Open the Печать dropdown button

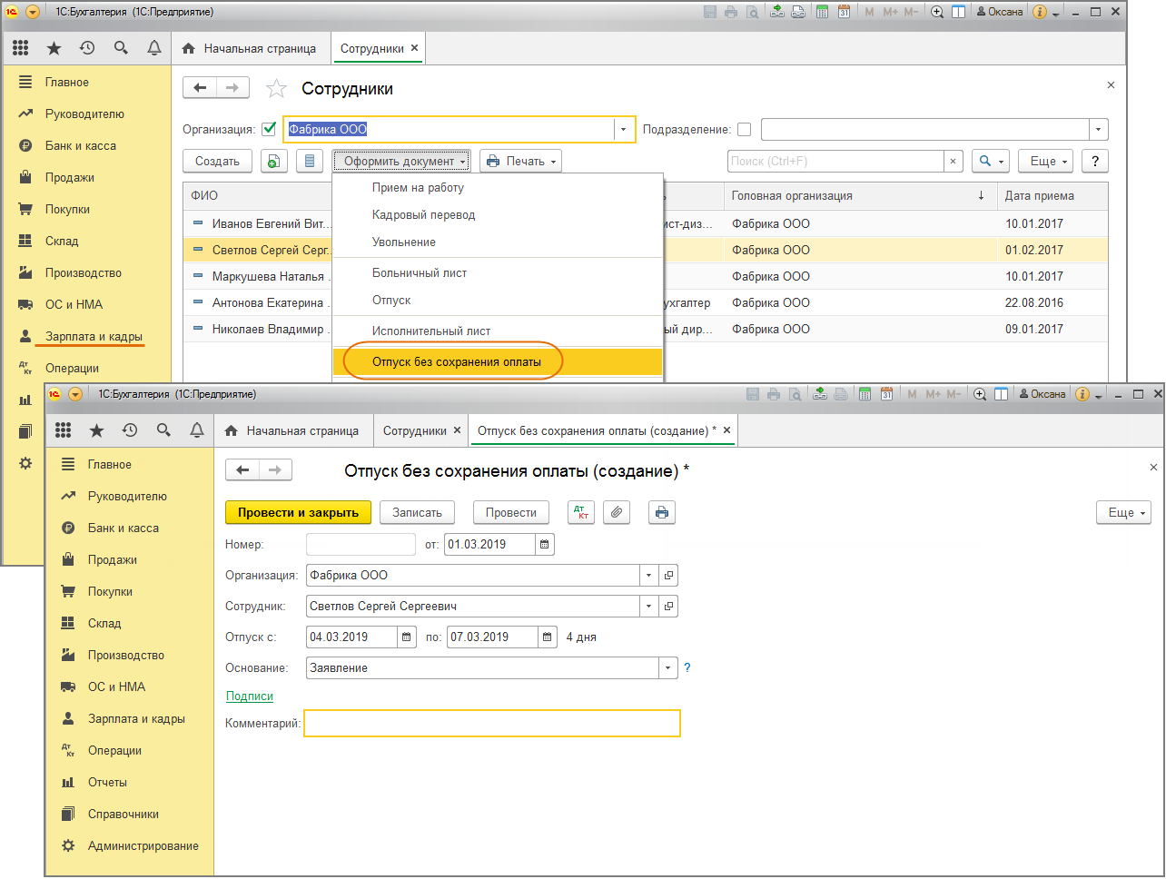[520, 161]
